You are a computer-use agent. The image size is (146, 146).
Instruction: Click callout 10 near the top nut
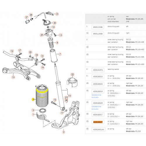point(53,27)
